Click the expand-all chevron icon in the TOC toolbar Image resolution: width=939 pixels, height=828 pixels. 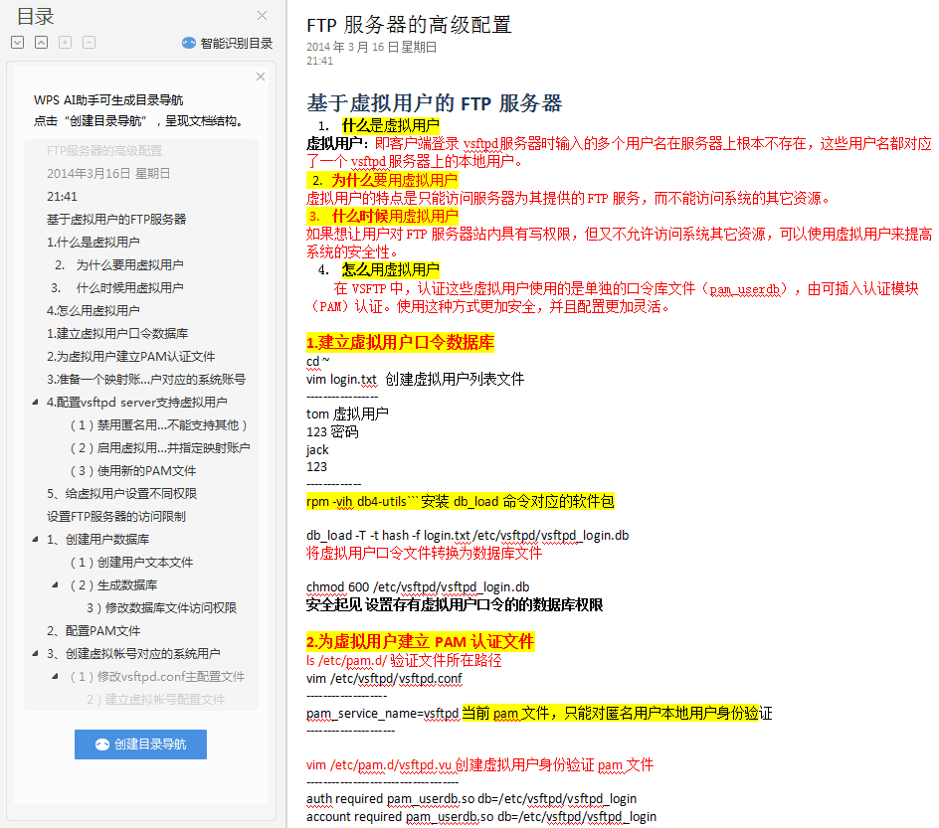tap(17, 42)
